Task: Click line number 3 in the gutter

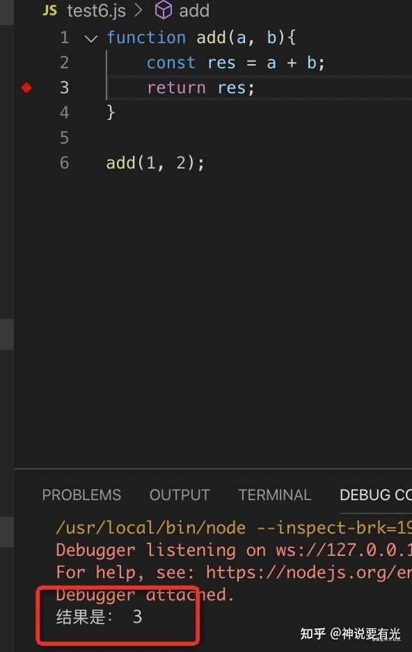Action: (64, 88)
